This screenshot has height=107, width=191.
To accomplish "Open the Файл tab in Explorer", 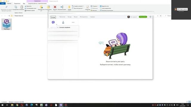I will [3, 4].
